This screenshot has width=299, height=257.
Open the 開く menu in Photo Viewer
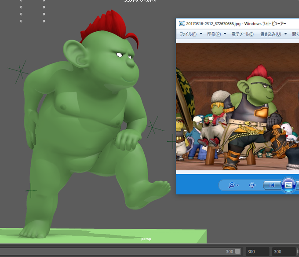point(295,34)
